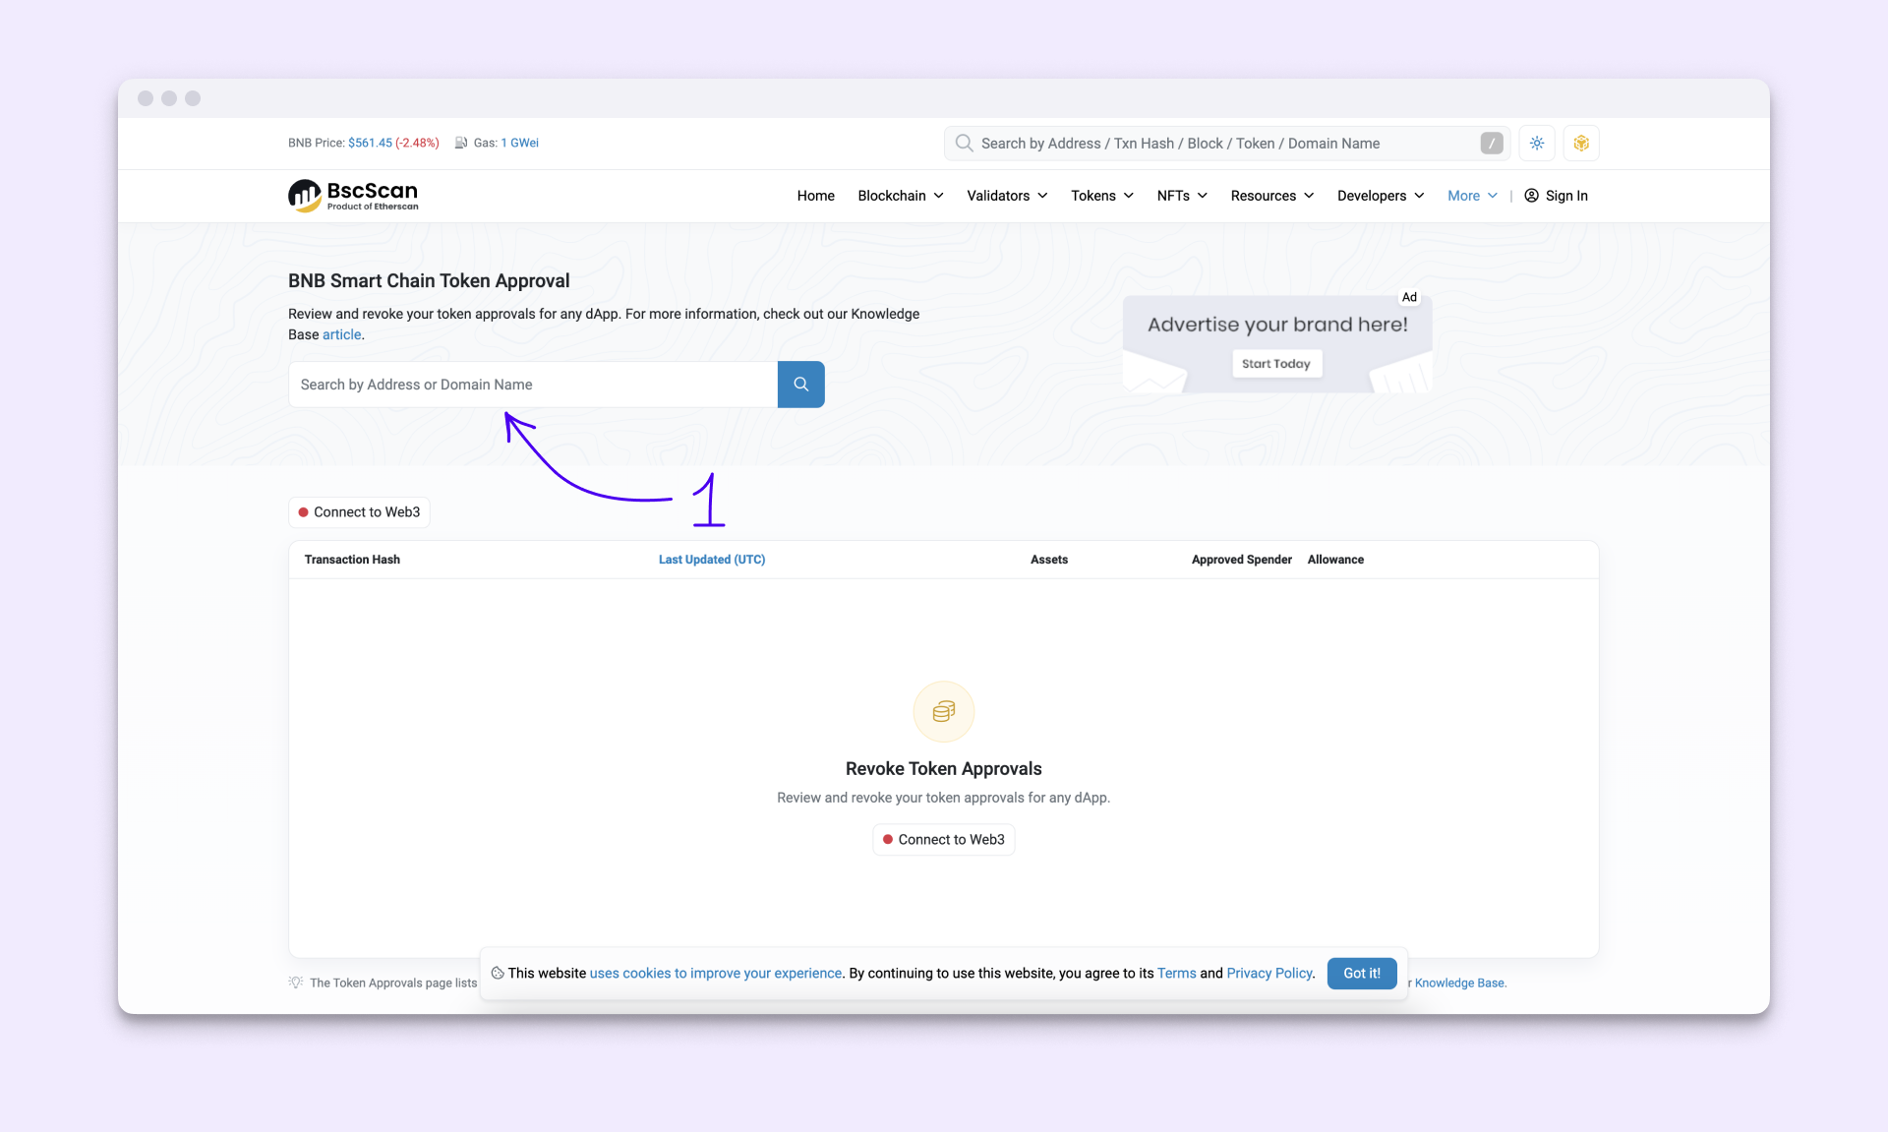The image size is (1888, 1132).
Task: Click the blue address search magnifier button
Action: (x=800, y=385)
